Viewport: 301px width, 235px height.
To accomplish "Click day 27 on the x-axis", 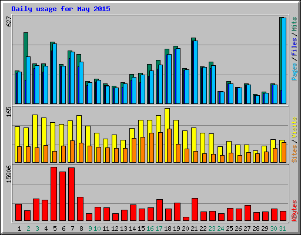I will coord(247,229).
